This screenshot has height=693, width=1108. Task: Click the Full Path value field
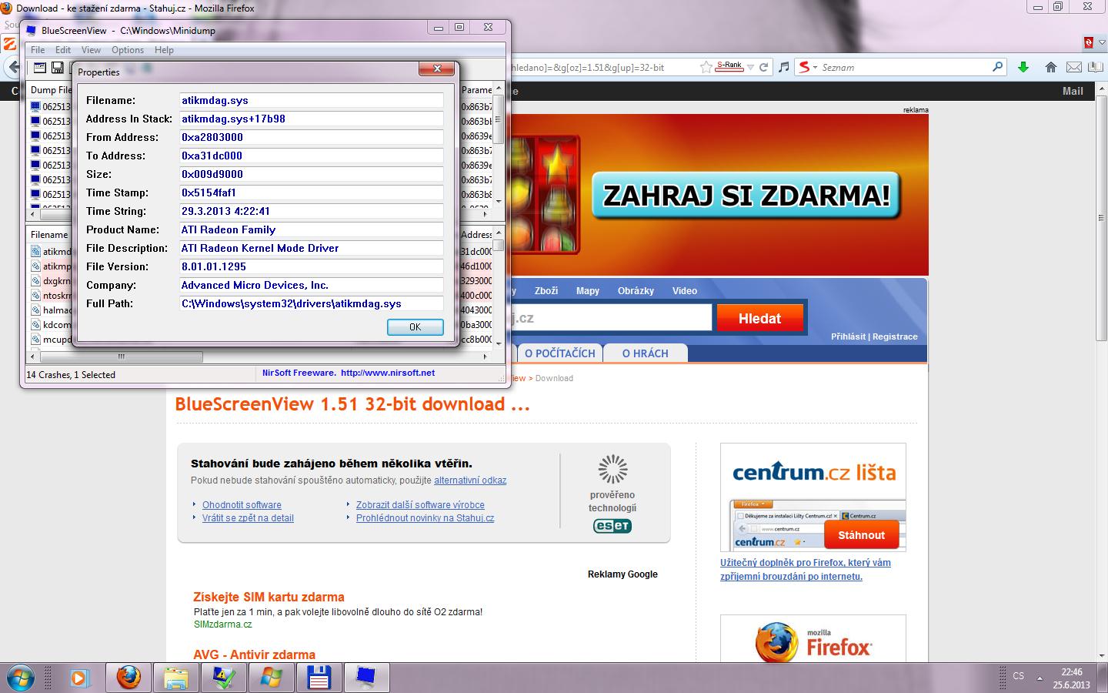coord(312,303)
